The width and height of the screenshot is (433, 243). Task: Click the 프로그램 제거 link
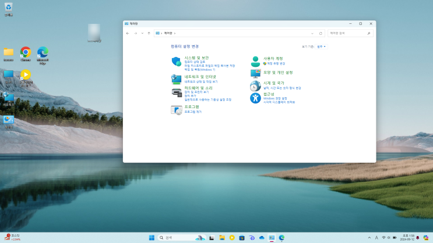(193, 111)
